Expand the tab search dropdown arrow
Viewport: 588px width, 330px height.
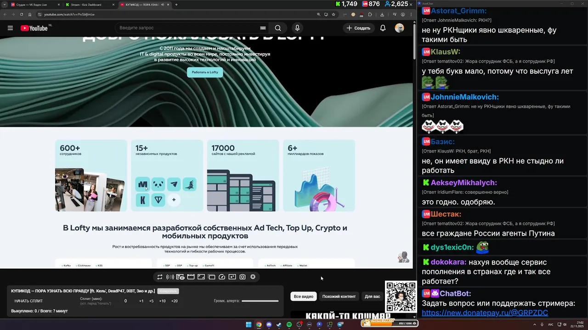[x=4, y=5]
